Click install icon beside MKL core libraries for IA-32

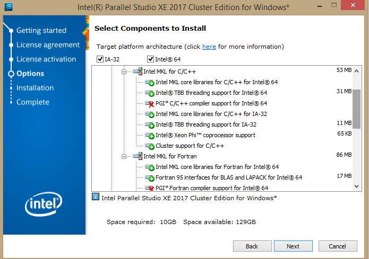coord(149,114)
